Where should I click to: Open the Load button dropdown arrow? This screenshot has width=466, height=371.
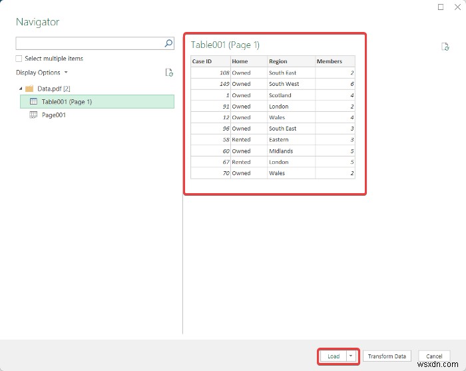click(351, 356)
